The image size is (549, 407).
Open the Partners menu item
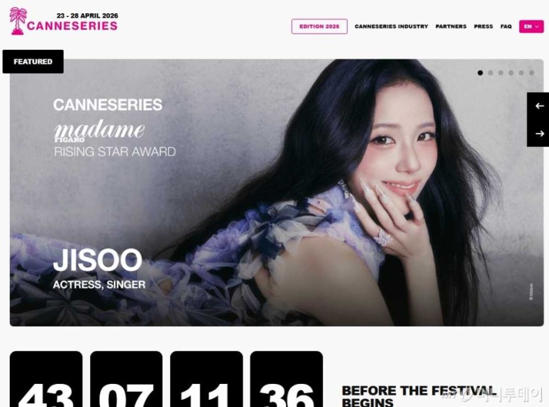tap(451, 26)
